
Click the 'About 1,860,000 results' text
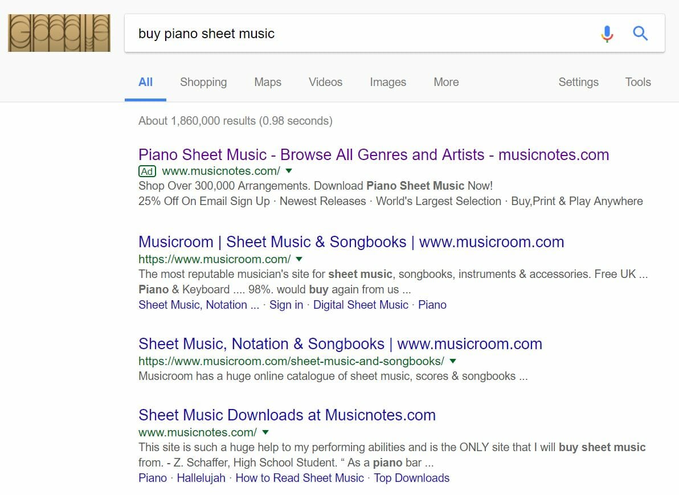coord(236,121)
